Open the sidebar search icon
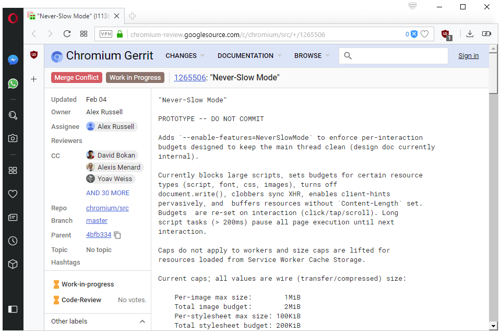This screenshot has height=334, width=501. 13,115
